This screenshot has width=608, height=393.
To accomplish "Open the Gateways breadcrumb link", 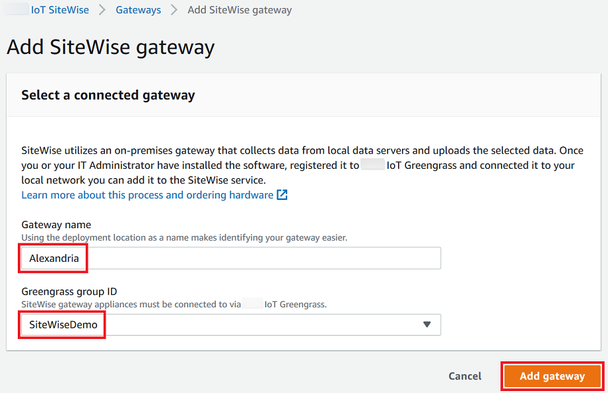I will [138, 10].
